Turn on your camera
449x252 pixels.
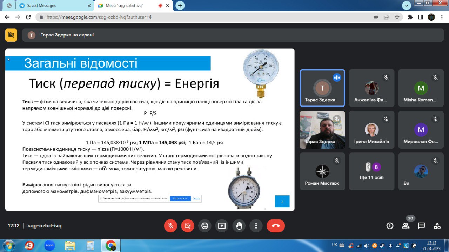pyautogui.click(x=187, y=225)
